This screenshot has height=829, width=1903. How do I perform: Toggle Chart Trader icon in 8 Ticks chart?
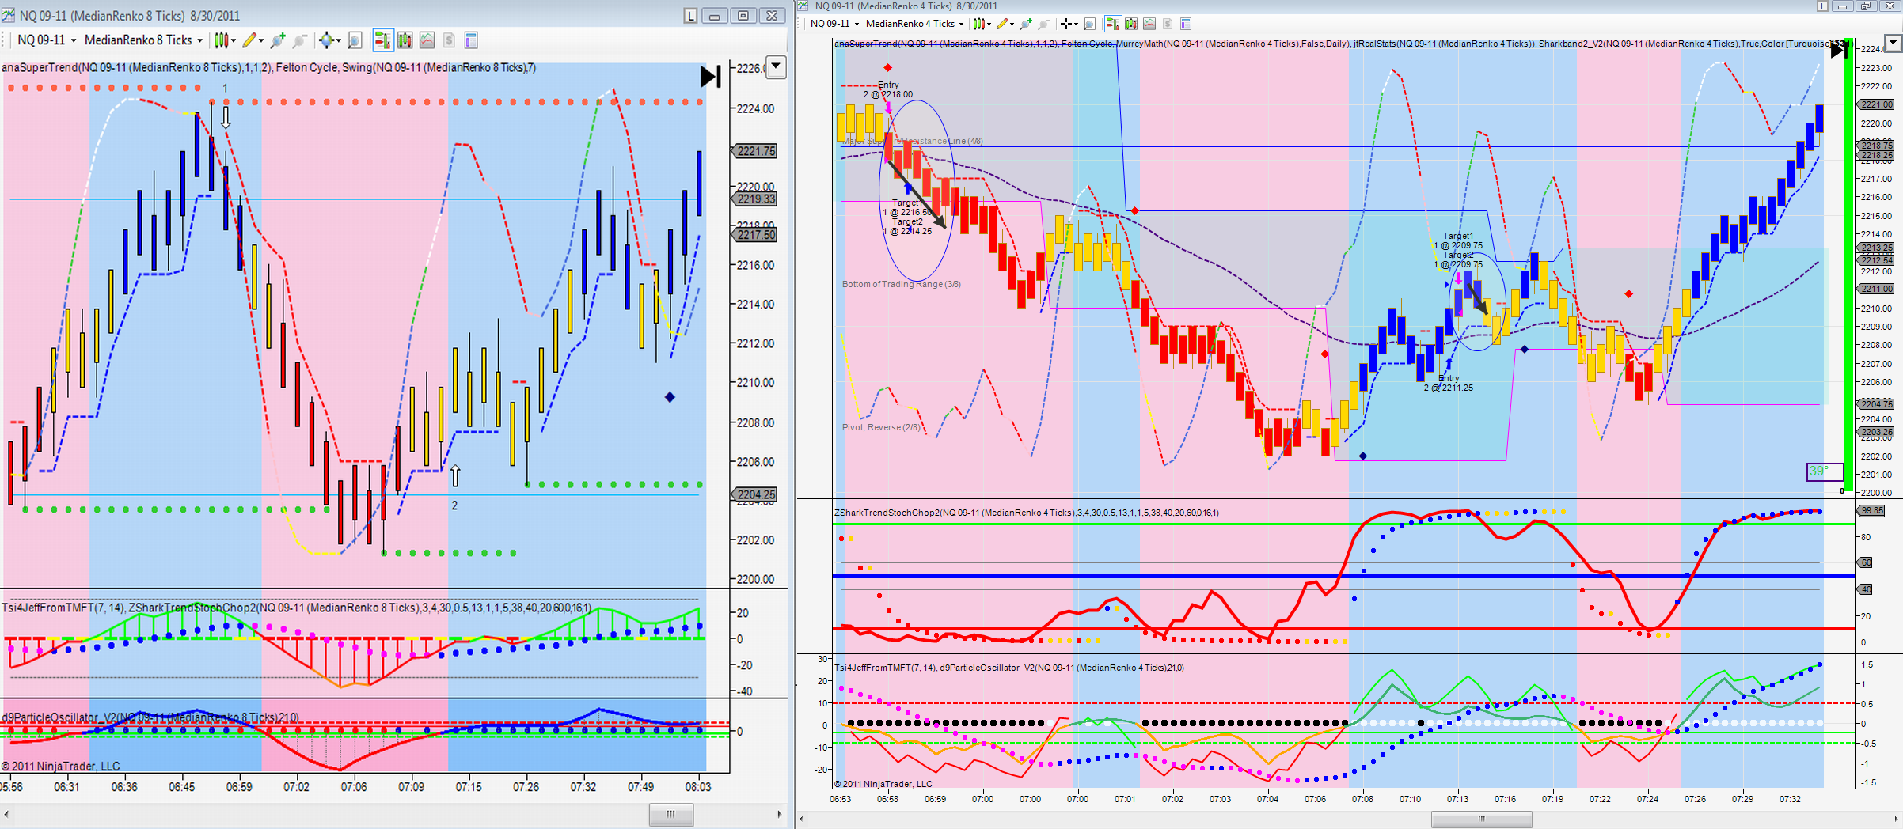[x=383, y=40]
